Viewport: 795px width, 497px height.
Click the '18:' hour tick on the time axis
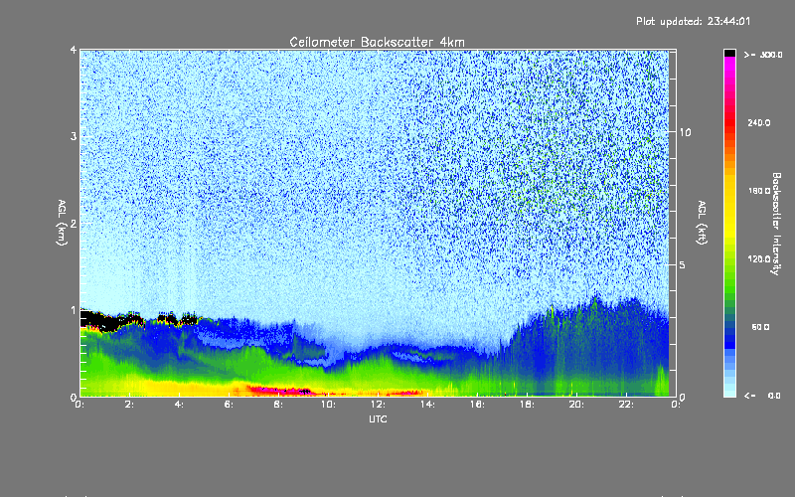pyautogui.click(x=527, y=405)
